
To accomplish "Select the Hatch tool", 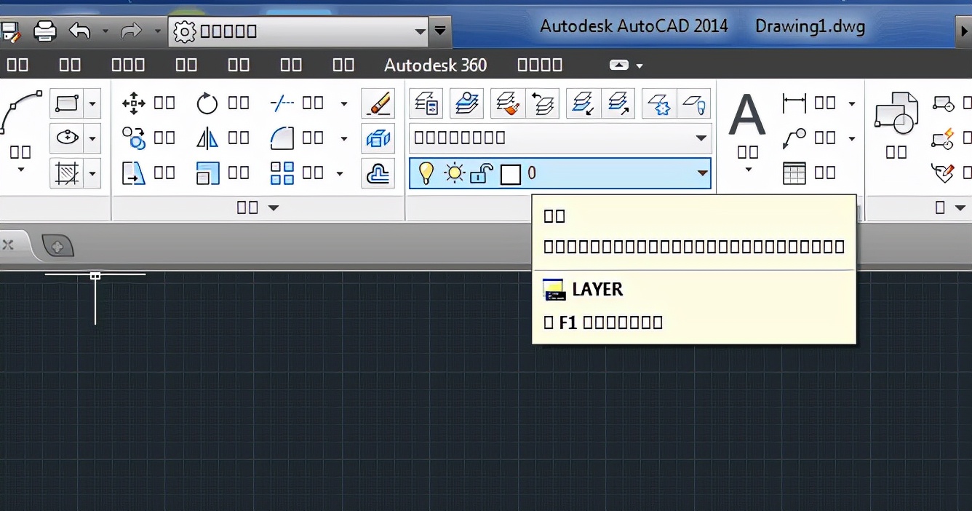I will (x=67, y=173).
